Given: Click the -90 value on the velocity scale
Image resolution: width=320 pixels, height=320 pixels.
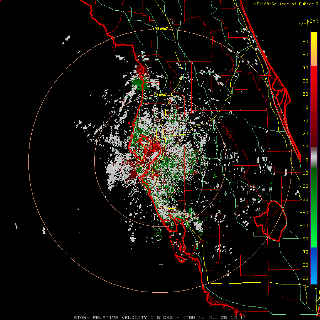Looking at the screenshot, I should 304,278.
